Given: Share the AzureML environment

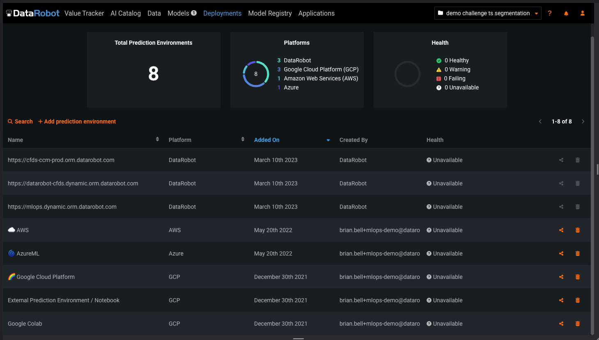Looking at the screenshot, I should [x=561, y=253].
